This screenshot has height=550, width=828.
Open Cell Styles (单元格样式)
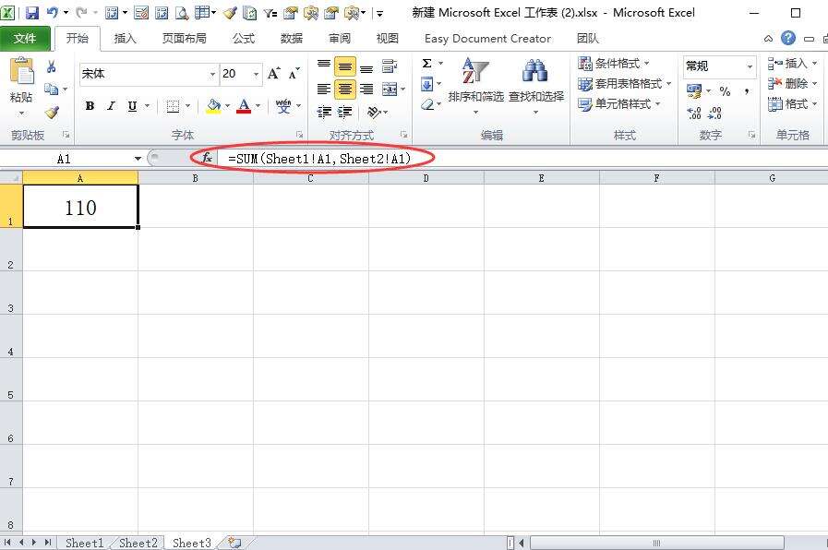tap(618, 104)
